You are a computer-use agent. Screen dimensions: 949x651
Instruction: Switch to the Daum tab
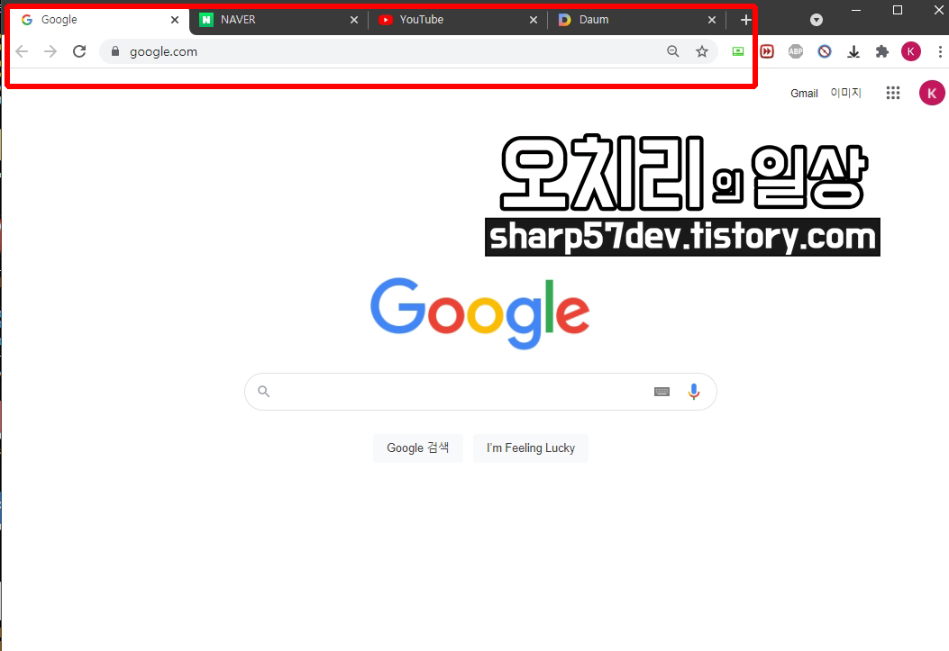coord(636,20)
